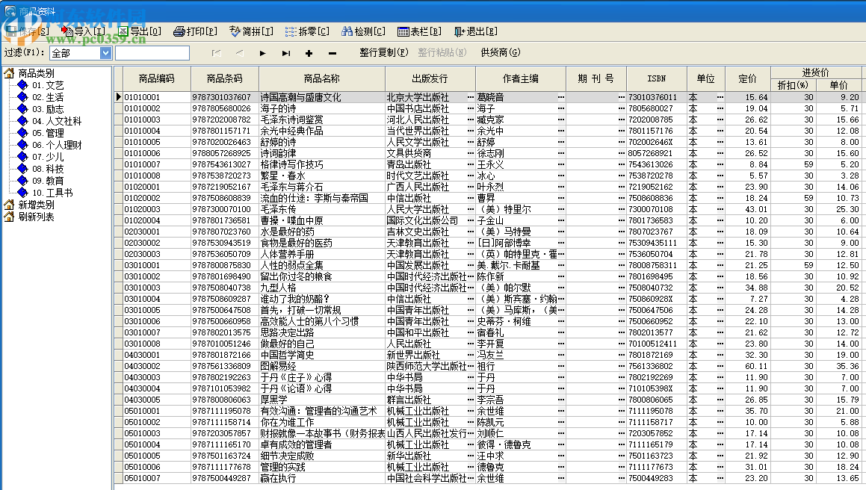866x490 pixels.
Task: Open publisher ellipsis for 中国书店出版社 row
Action: pyautogui.click(x=471, y=108)
